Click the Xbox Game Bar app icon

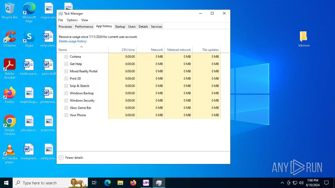coord(66,108)
